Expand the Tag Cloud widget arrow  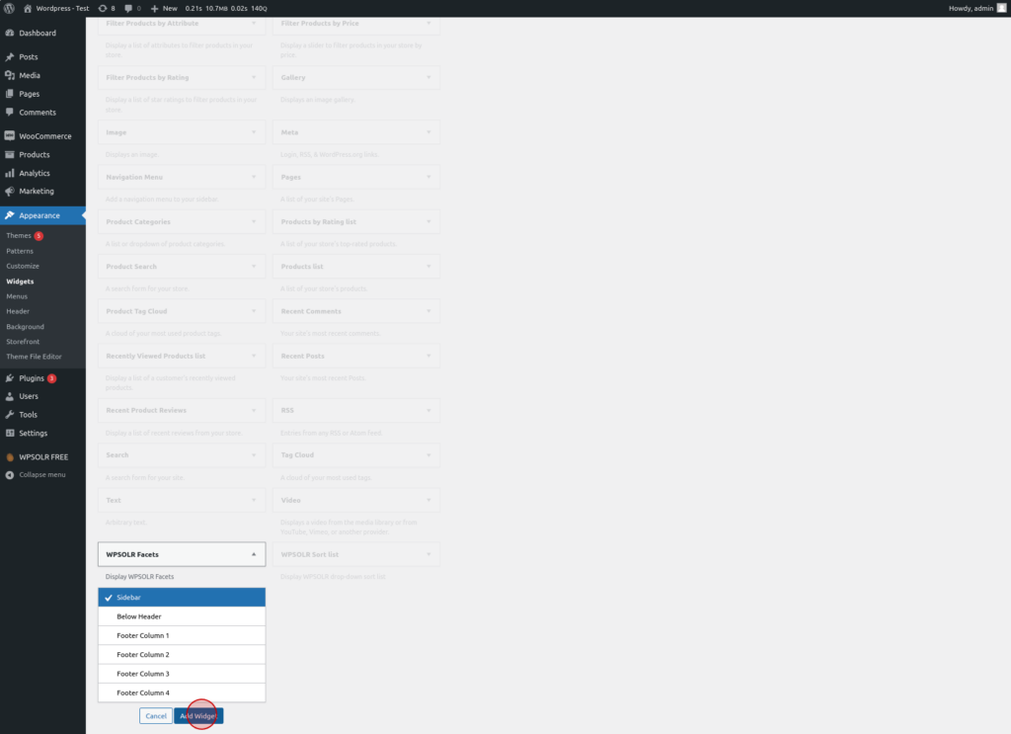click(x=428, y=455)
